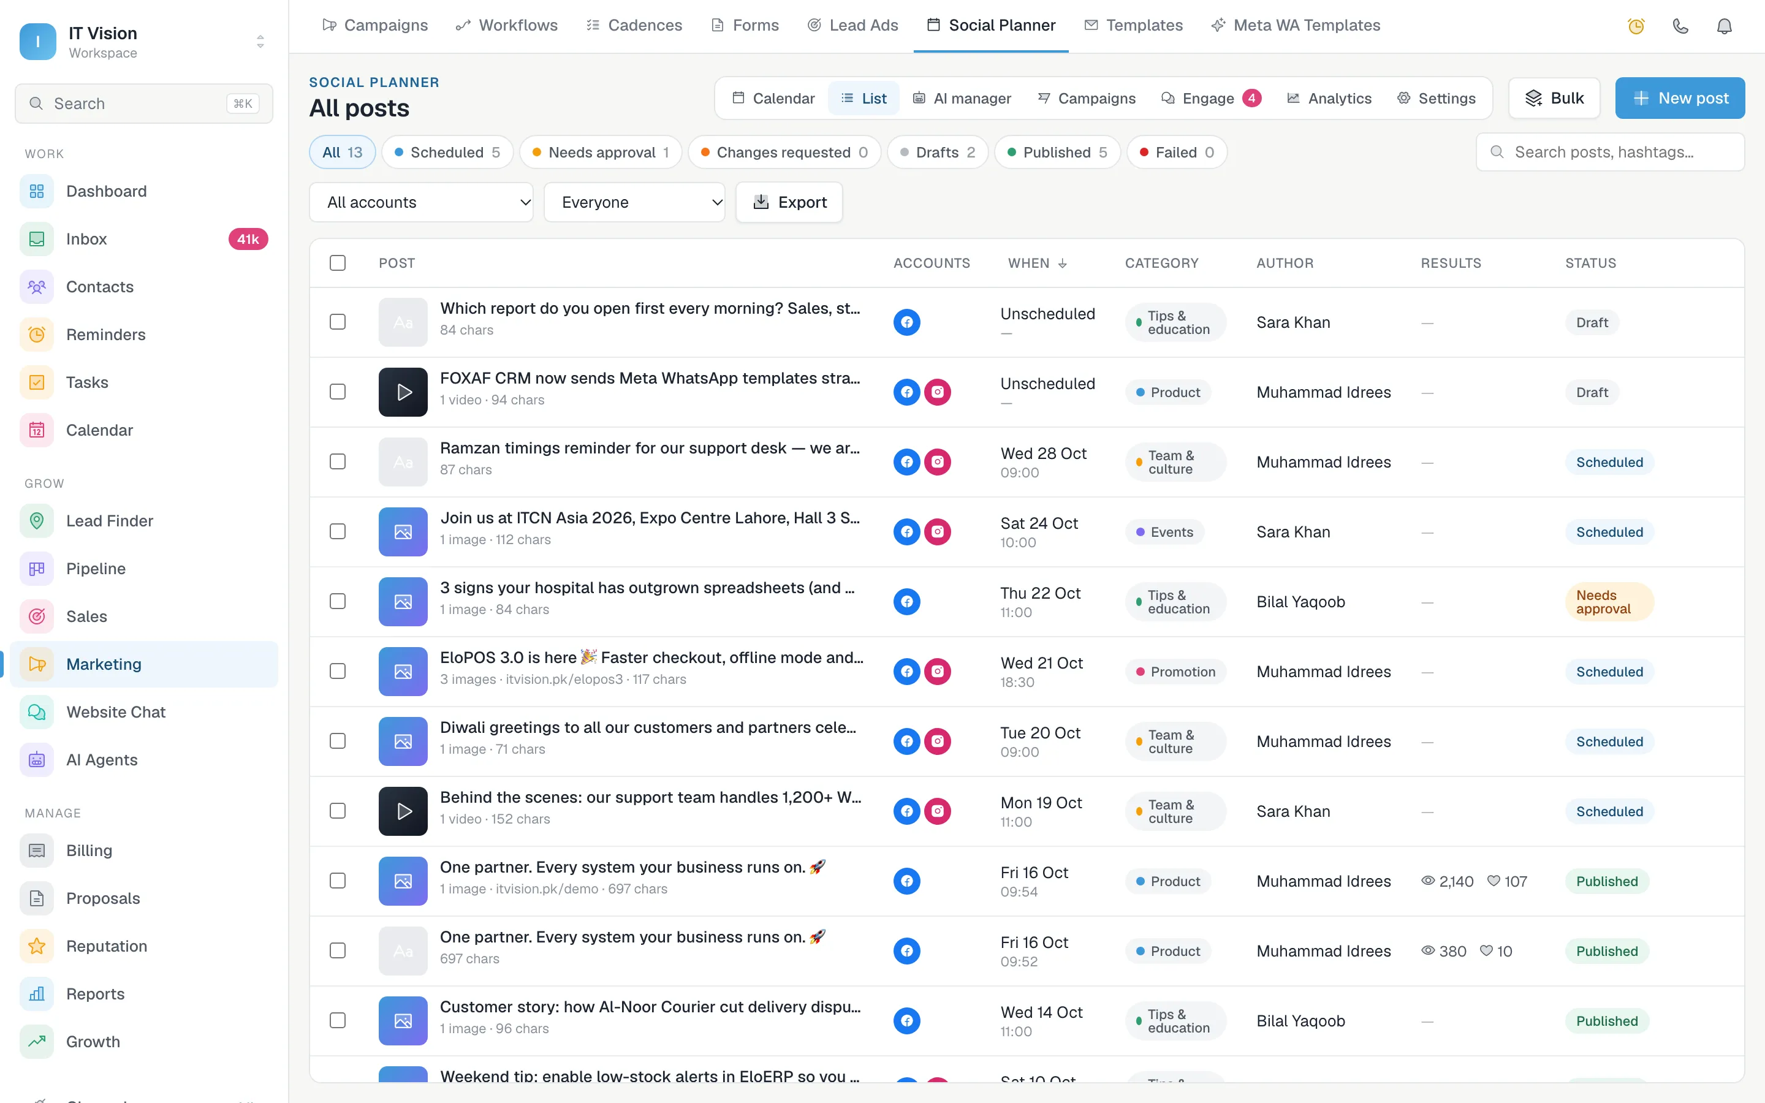Go to Contacts in sidebar

(145, 287)
